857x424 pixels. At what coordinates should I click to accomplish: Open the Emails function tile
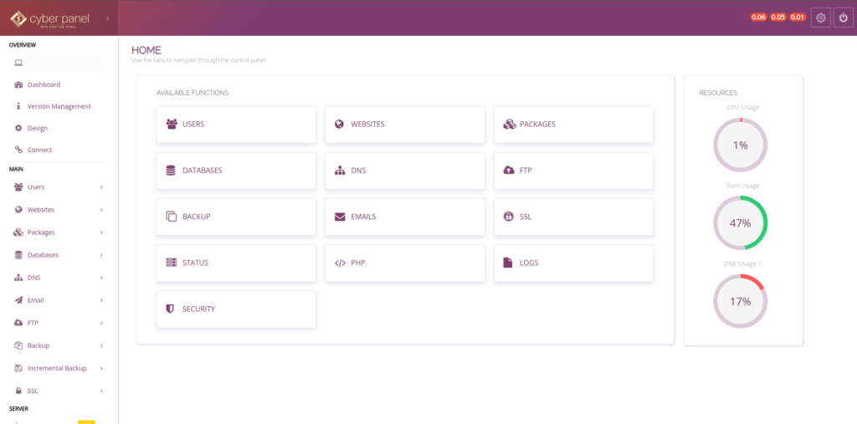404,217
